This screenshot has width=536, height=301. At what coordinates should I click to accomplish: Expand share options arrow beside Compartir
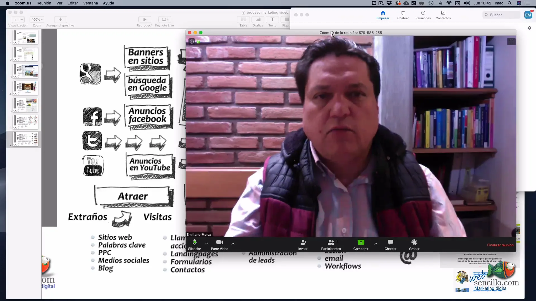pos(376,244)
